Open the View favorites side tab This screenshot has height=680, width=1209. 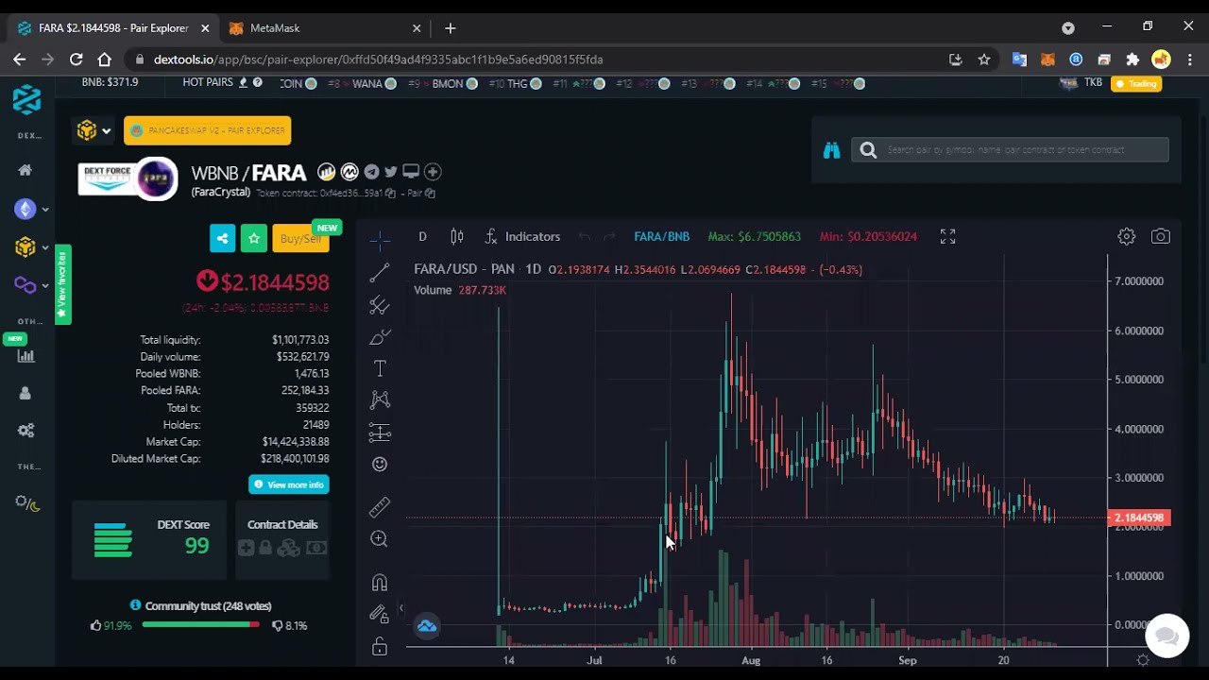click(x=62, y=284)
